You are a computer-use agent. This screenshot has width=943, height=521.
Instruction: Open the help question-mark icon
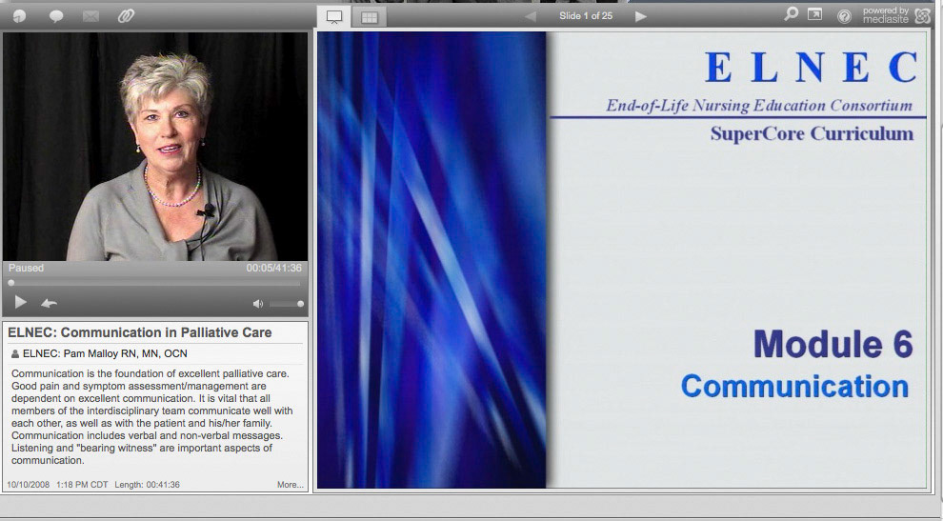[x=844, y=16]
